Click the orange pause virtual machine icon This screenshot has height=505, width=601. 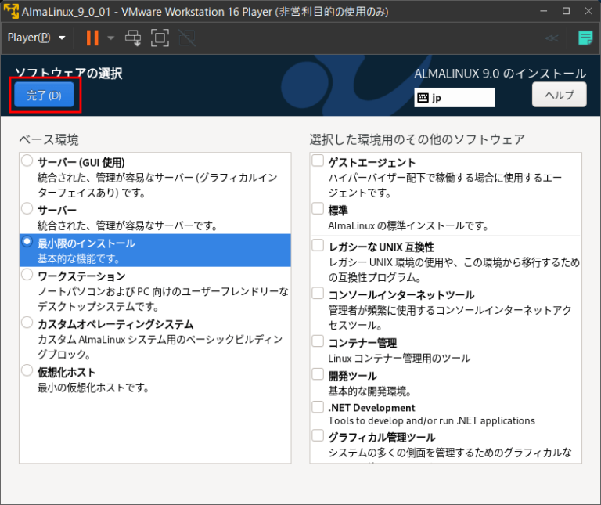92,38
